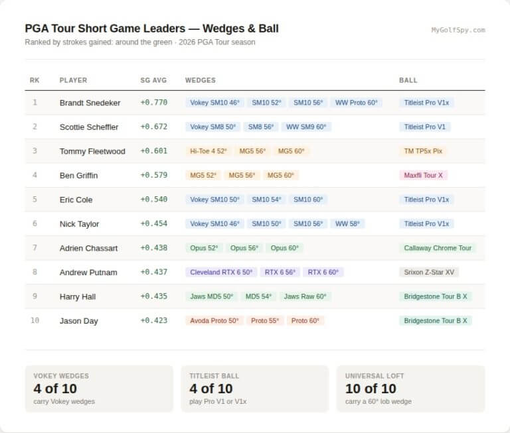Select Tommy Fleetwood's Hi-Toe 4 52° tag
Image resolution: width=510 pixels, height=433 pixels.
(x=208, y=151)
